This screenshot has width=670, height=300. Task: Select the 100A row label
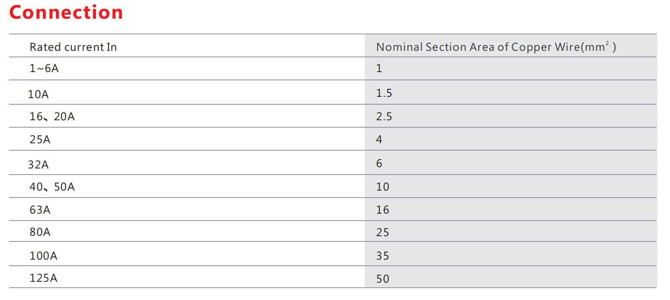click(x=43, y=256)
